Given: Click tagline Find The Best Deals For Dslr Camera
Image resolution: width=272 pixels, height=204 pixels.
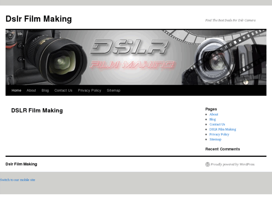Looking at the screenshot, I should point(230,20).
